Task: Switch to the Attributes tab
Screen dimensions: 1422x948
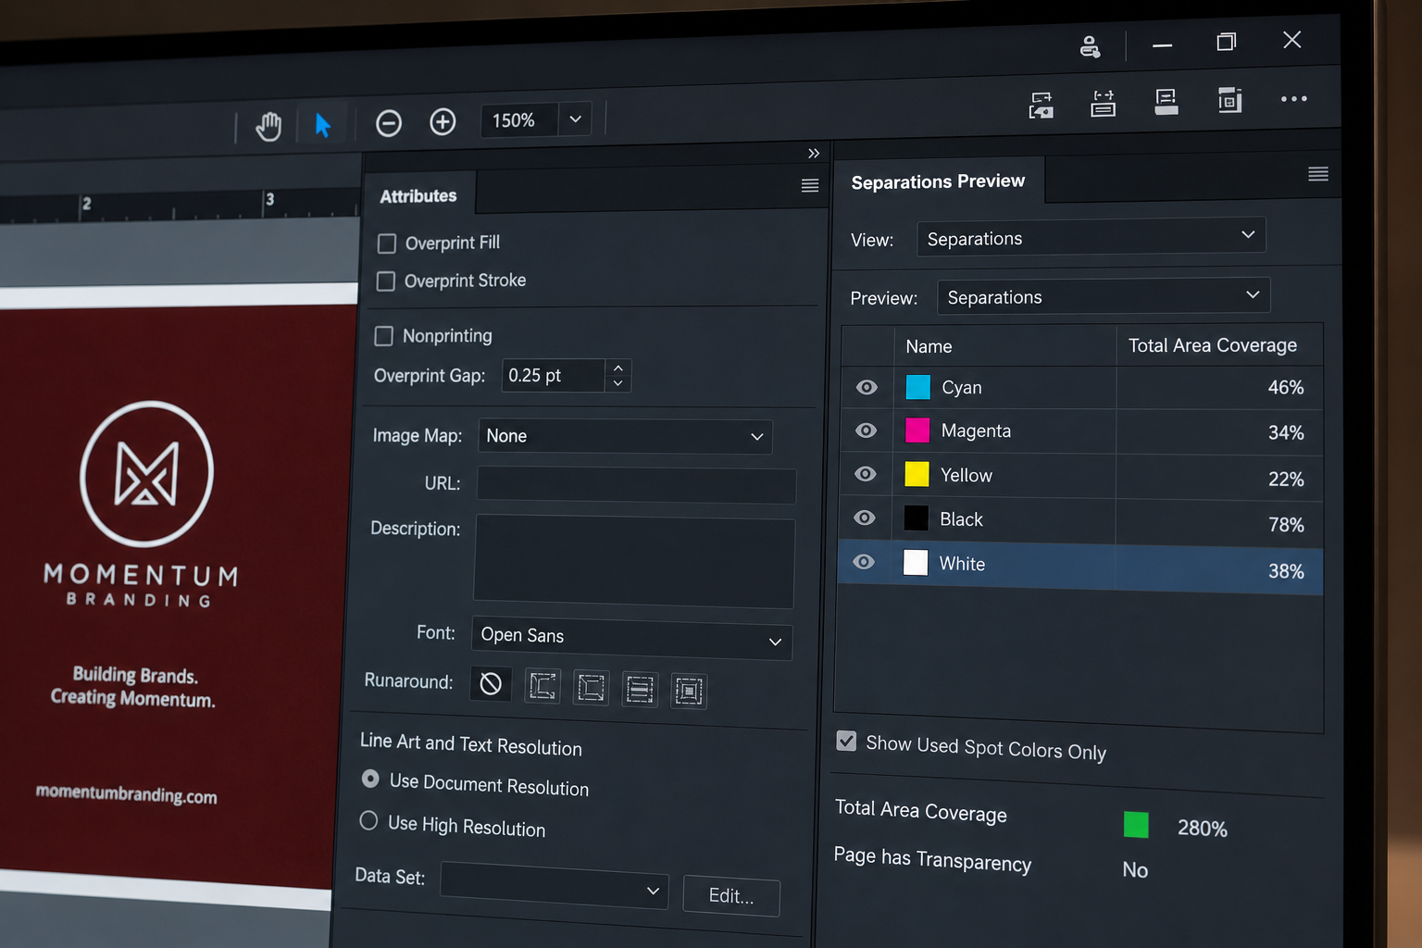Action: tap(418, 196)
